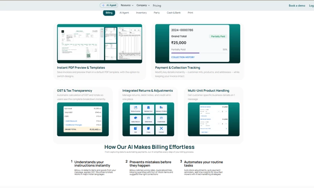The height and width of the screenshot is (188, 314).
Task: Click the Partially Paid status badge
Action: pos(218,36)
